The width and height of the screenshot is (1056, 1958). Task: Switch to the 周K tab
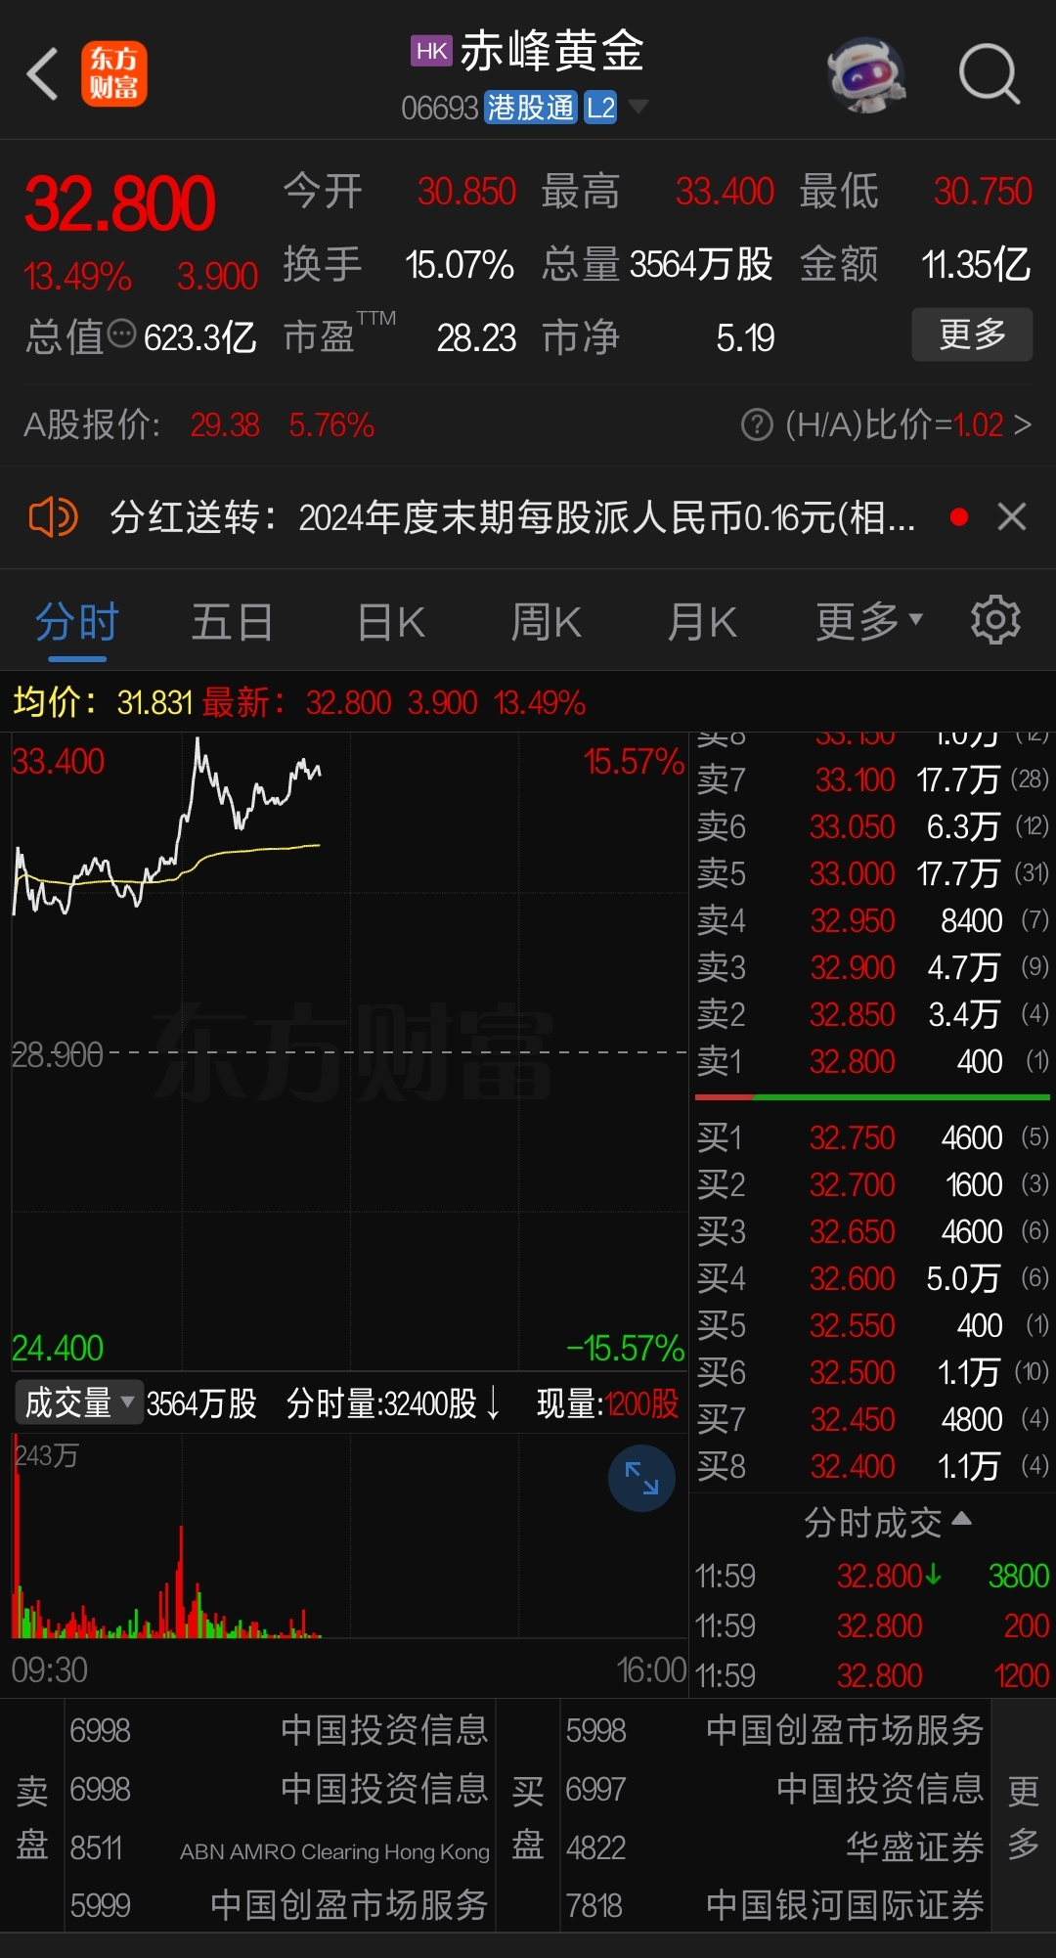(x=547, y=622)
